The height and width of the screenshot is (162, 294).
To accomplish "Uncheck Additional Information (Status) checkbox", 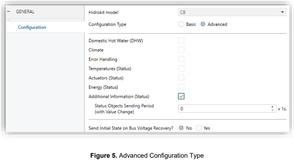I will 181,96.
